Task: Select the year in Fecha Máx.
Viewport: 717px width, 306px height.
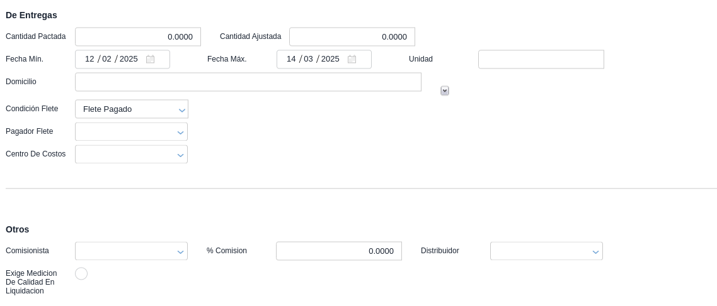Action: coord(330,59)
